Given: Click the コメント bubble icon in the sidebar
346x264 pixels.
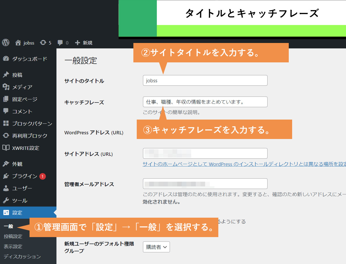Looking at the screenshot, I should tap(6, 111).
